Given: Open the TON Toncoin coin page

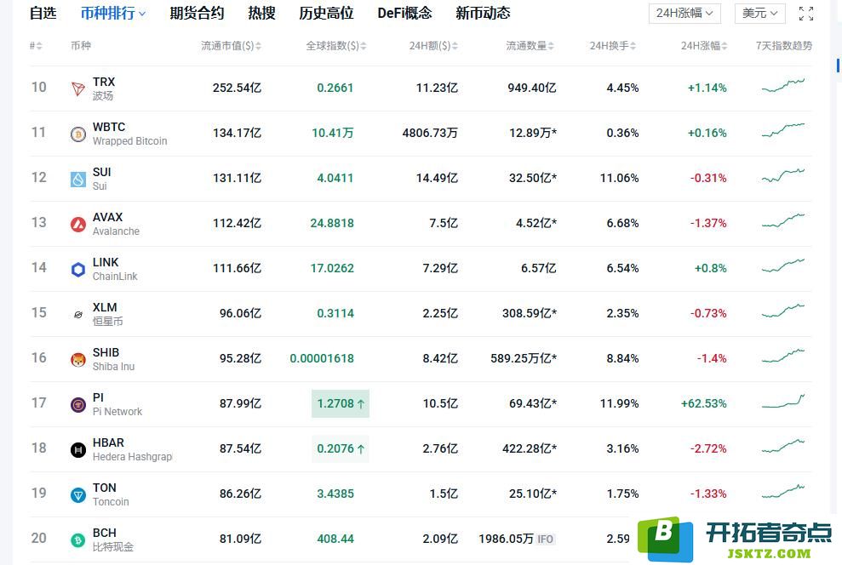Looking at the screenshot, I should coord(111,494).
